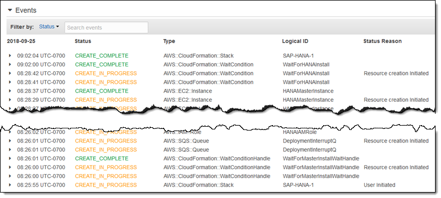Expand the 08:28:41 event row arrow
The height and width of the screenshot is (198, 441).
click(x=10, y=82)
